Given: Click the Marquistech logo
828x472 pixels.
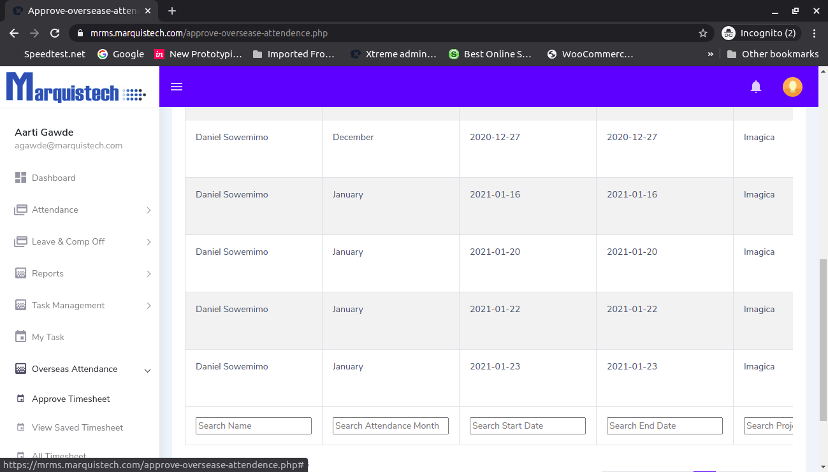Looking at the screenshot, I should (76, 88).
